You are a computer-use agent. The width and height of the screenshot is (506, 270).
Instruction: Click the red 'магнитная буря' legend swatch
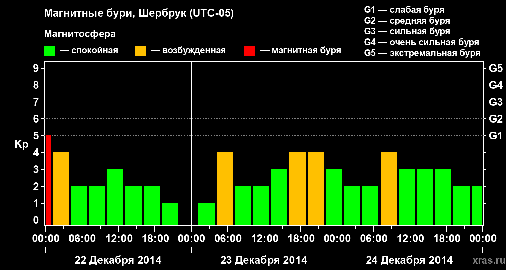pos(250,51)
